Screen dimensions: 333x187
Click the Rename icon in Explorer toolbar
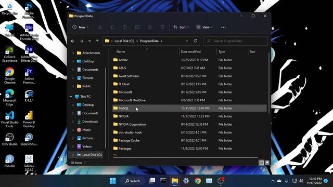(137, 27)
